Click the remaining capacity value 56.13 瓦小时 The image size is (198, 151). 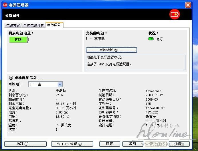(x=66, y=104)
